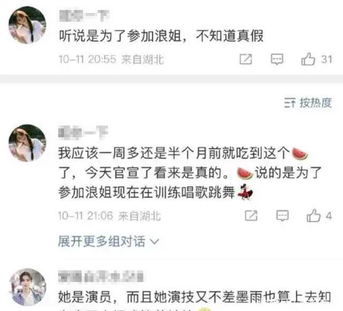Open the 按热度 sort order selector
The height and width of the screenshot is (311, 343).
click(308, 103)
